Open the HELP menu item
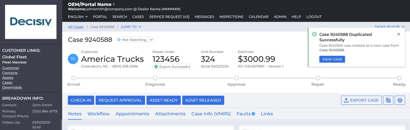Viewport: 410px width, 130px height. 296,17
